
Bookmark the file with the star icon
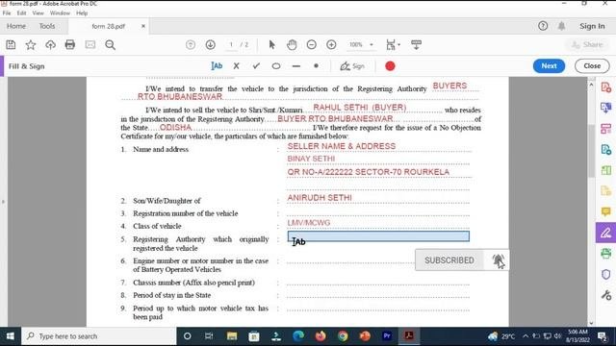click(x=31, y=45)
